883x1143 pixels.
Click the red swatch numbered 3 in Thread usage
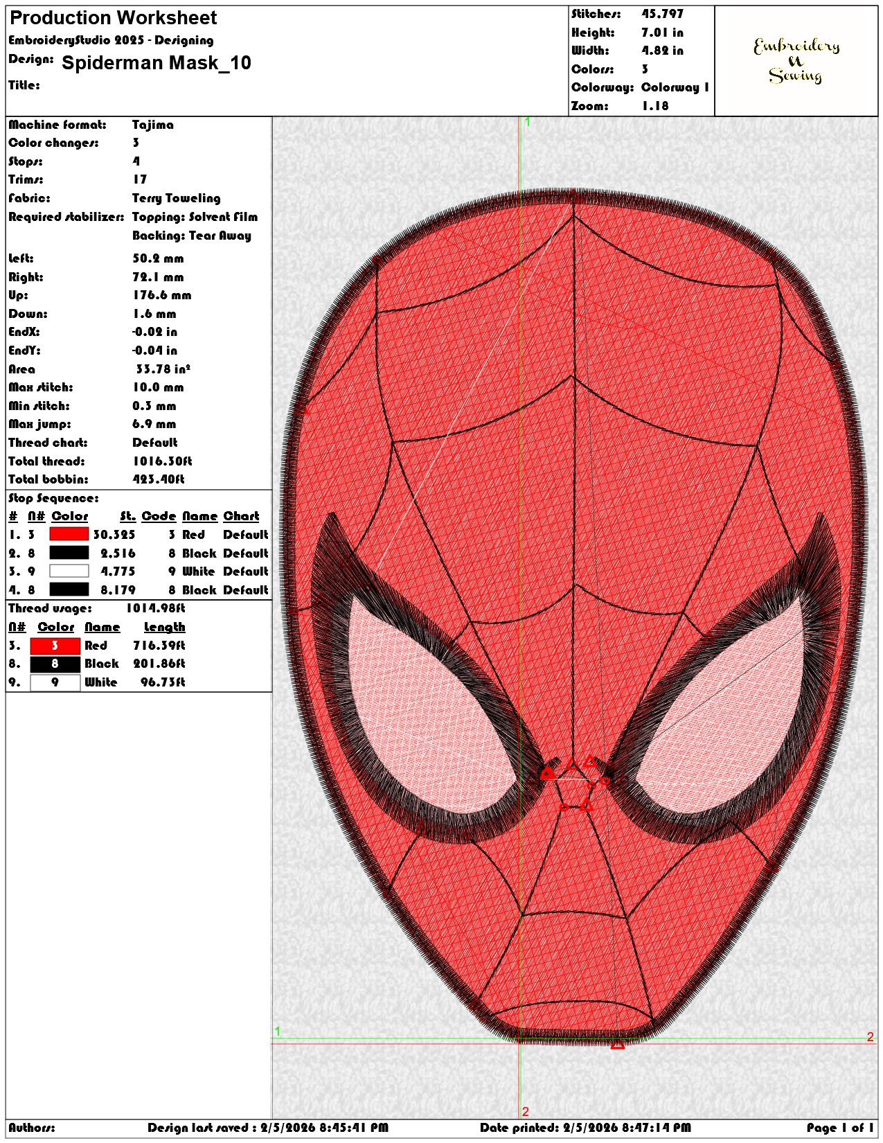[x=55, y=646]
